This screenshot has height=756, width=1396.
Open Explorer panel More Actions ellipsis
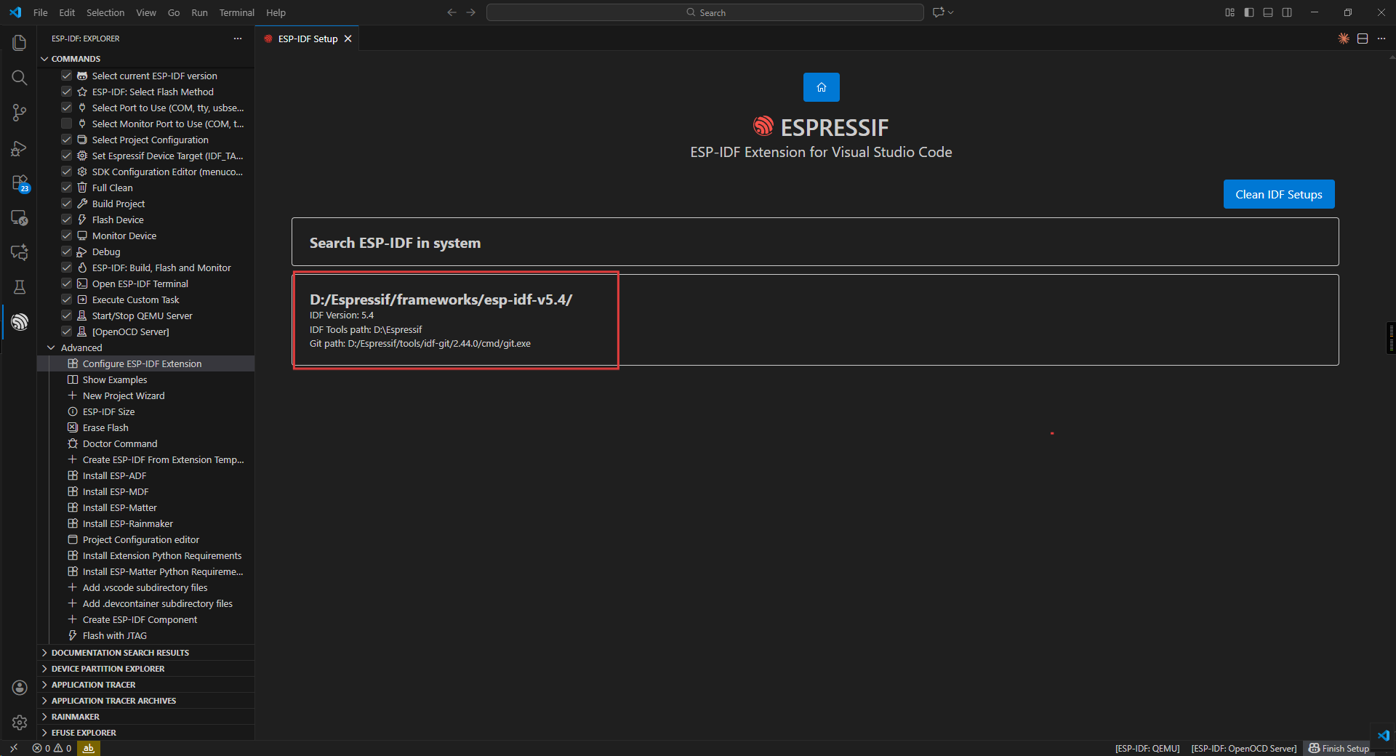(238, 39)
